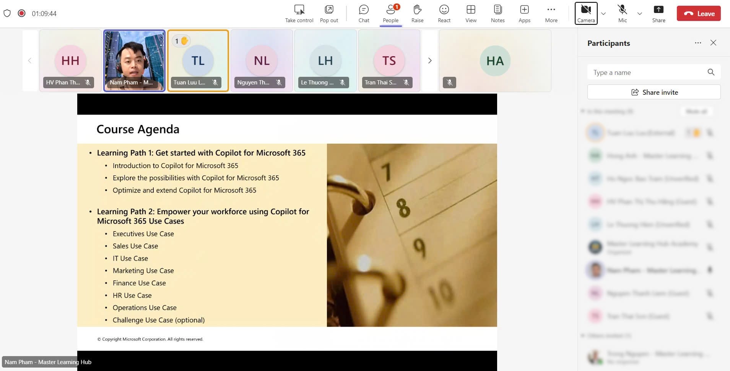The height and width of the screenshot is (371, 730).
Task: Raise your hand
Action: click(x=417, y=14)
